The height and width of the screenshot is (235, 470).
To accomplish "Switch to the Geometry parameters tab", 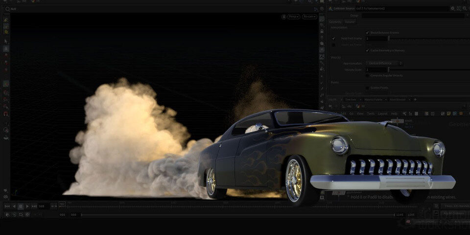I will point(335,22).
